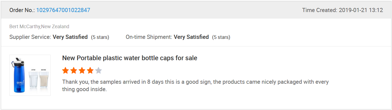Click the 'Supplier Service:' label
Screen dimensions: 392x110
30,37
